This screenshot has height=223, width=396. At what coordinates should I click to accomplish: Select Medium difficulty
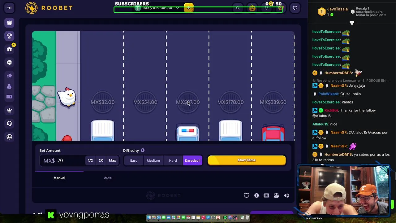pyautogui.click(x=153, y=160)
